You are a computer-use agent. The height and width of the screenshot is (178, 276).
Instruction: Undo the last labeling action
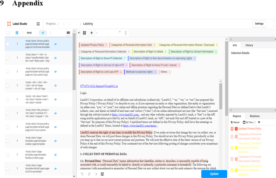pyautogui.click(x=82, y=174)
